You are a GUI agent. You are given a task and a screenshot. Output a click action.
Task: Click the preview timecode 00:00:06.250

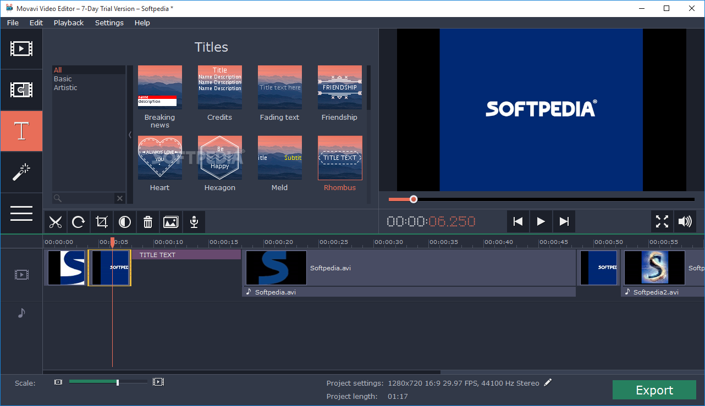click(x=431, y=221)
